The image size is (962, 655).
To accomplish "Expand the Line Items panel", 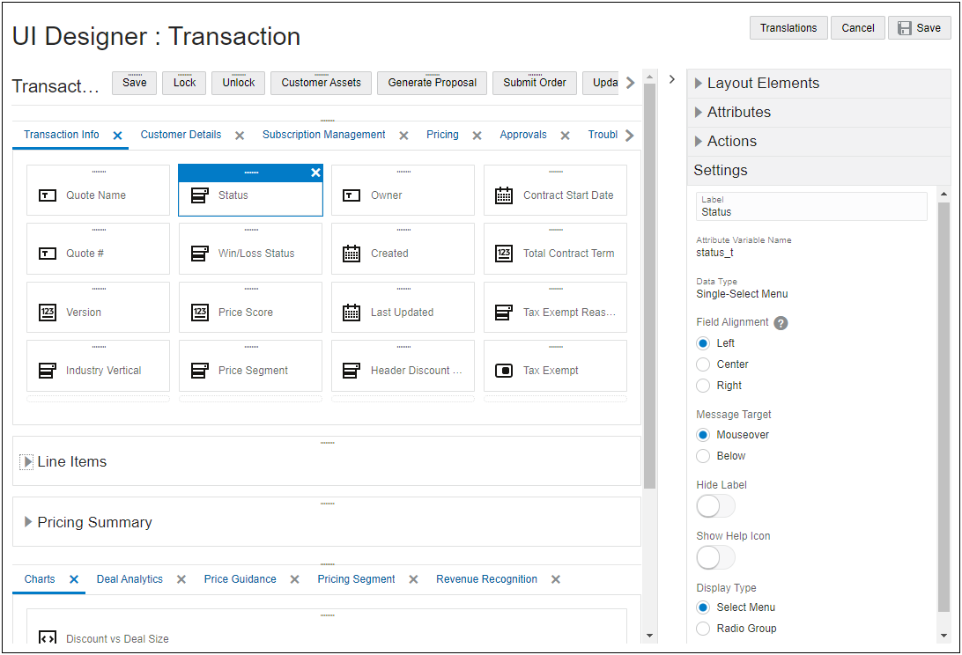I will [x=27, y=462].
